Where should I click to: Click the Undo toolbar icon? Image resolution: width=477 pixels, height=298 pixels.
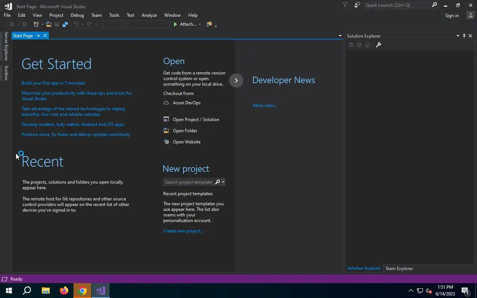76,24
